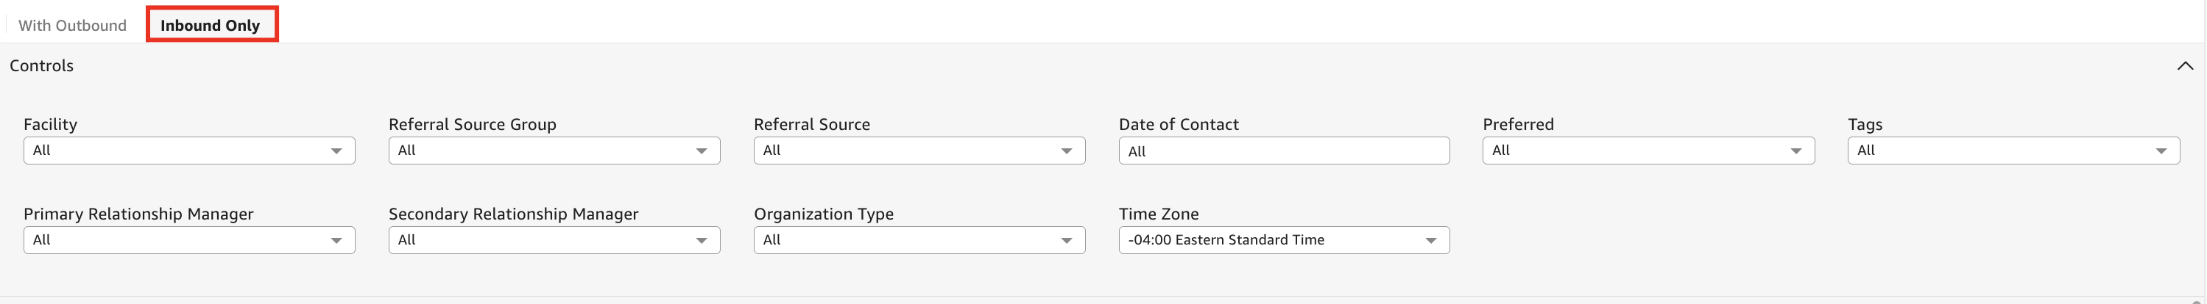Collapse the Controls panel chevron

[x=2185, y=66]
